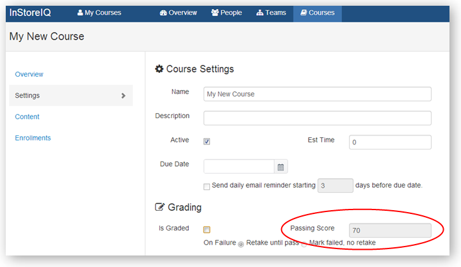Open the Content sidebar link

(28, 117)
